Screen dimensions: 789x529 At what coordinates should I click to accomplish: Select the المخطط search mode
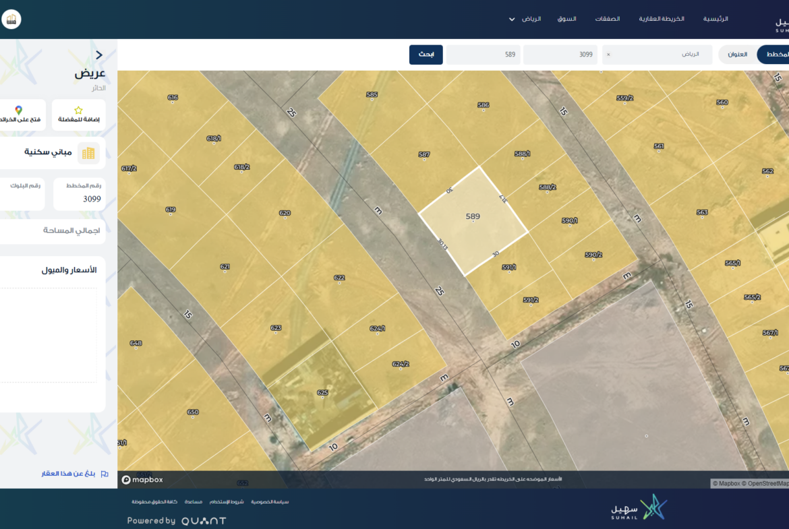tap(776, 55)
